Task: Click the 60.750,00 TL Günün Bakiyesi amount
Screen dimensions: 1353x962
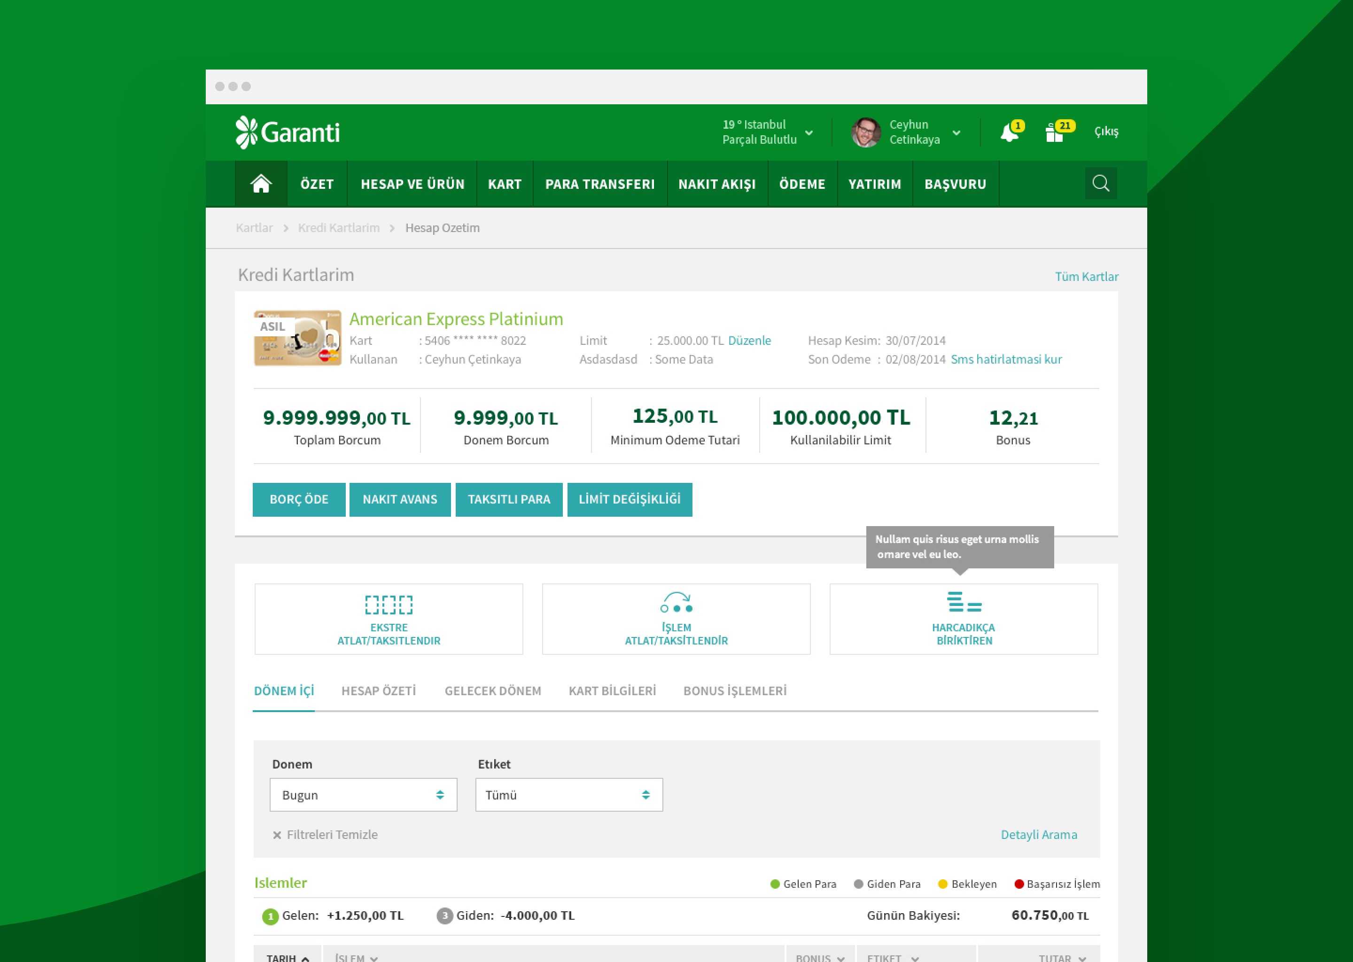Action: coord(1050,916)
